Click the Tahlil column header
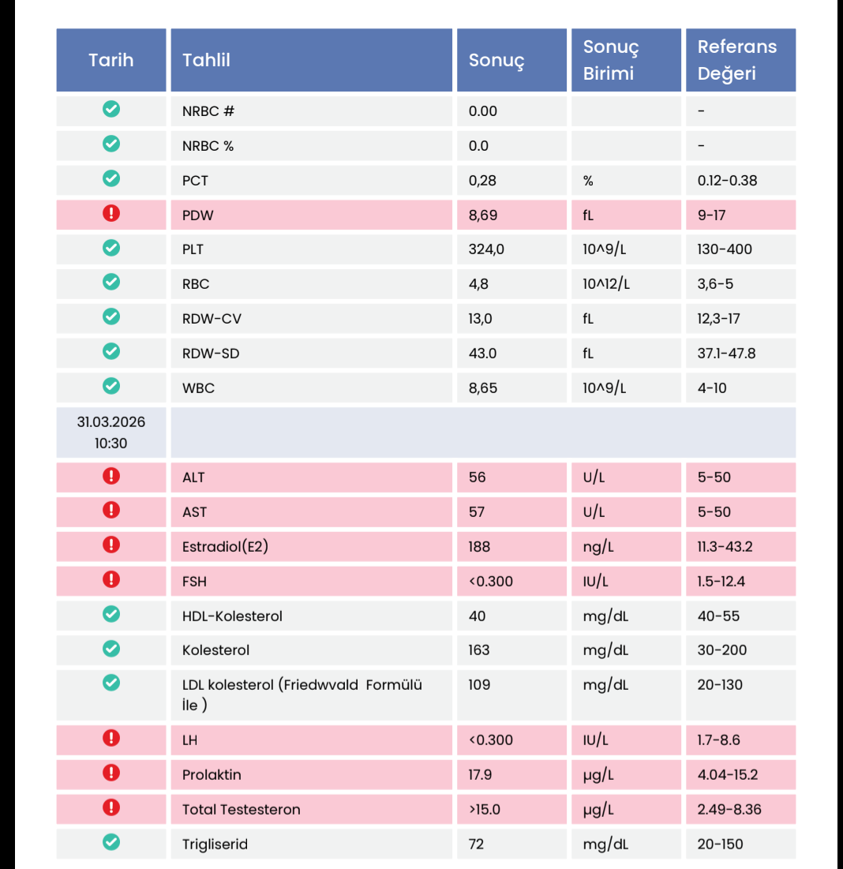This screenshot has height=869, width=843. click(207, 60)
